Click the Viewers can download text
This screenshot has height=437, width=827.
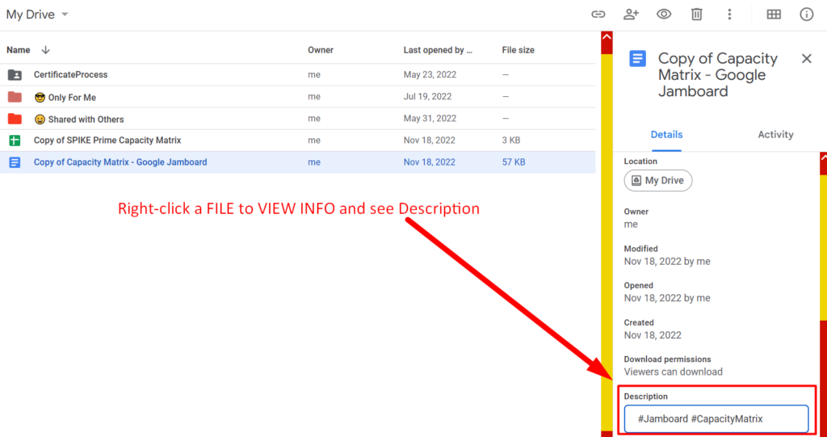pos(673,372)
